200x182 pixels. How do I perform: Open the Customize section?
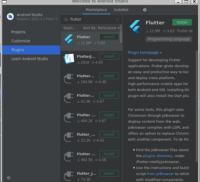point(31,41)
